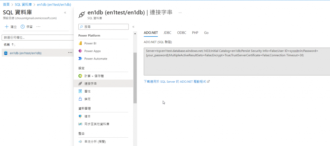Click the scroll up arrow of menu
This screenshot has height=146, width=330.
[135, 34]
